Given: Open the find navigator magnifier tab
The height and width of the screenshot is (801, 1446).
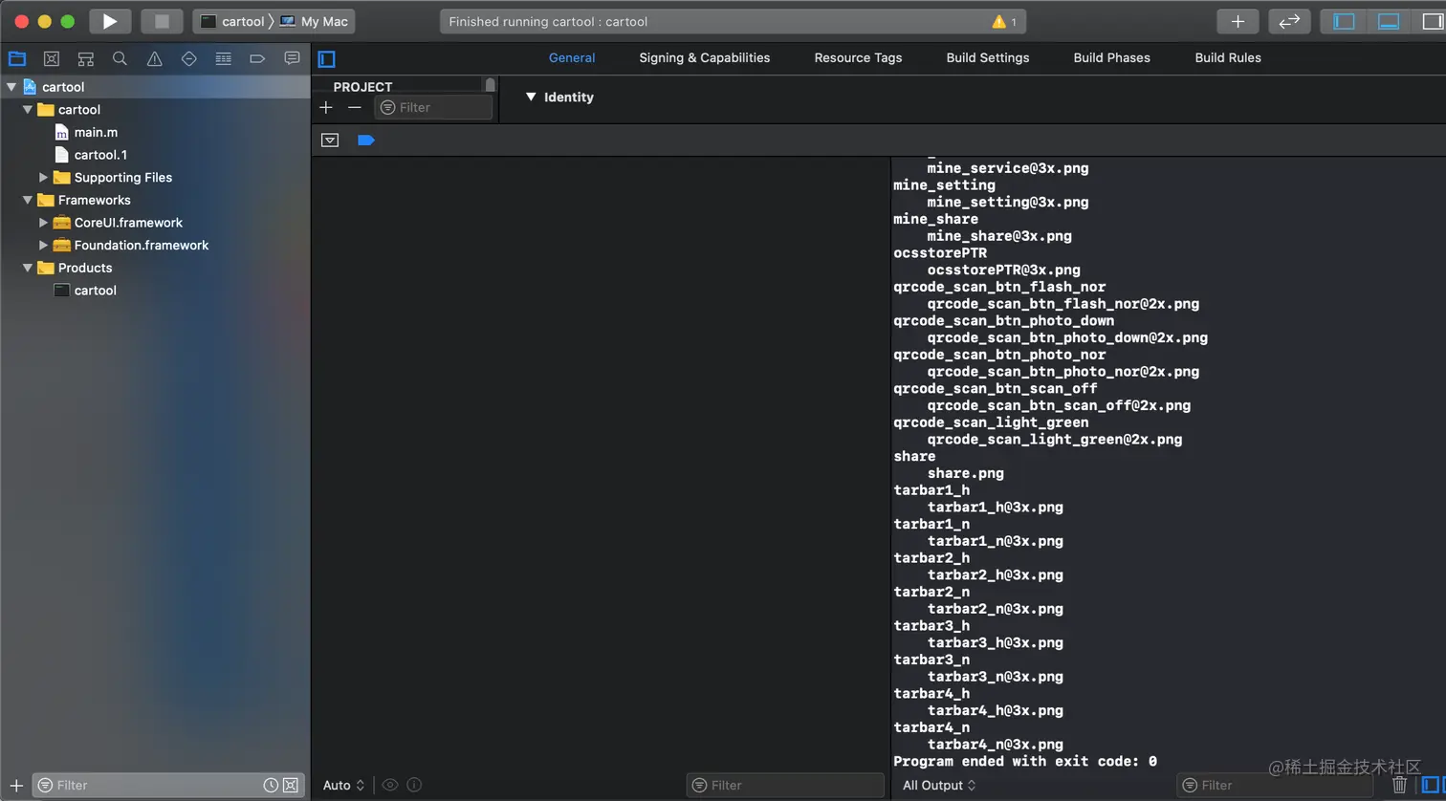Looking at the screenshot, I should tap(120, 58).
